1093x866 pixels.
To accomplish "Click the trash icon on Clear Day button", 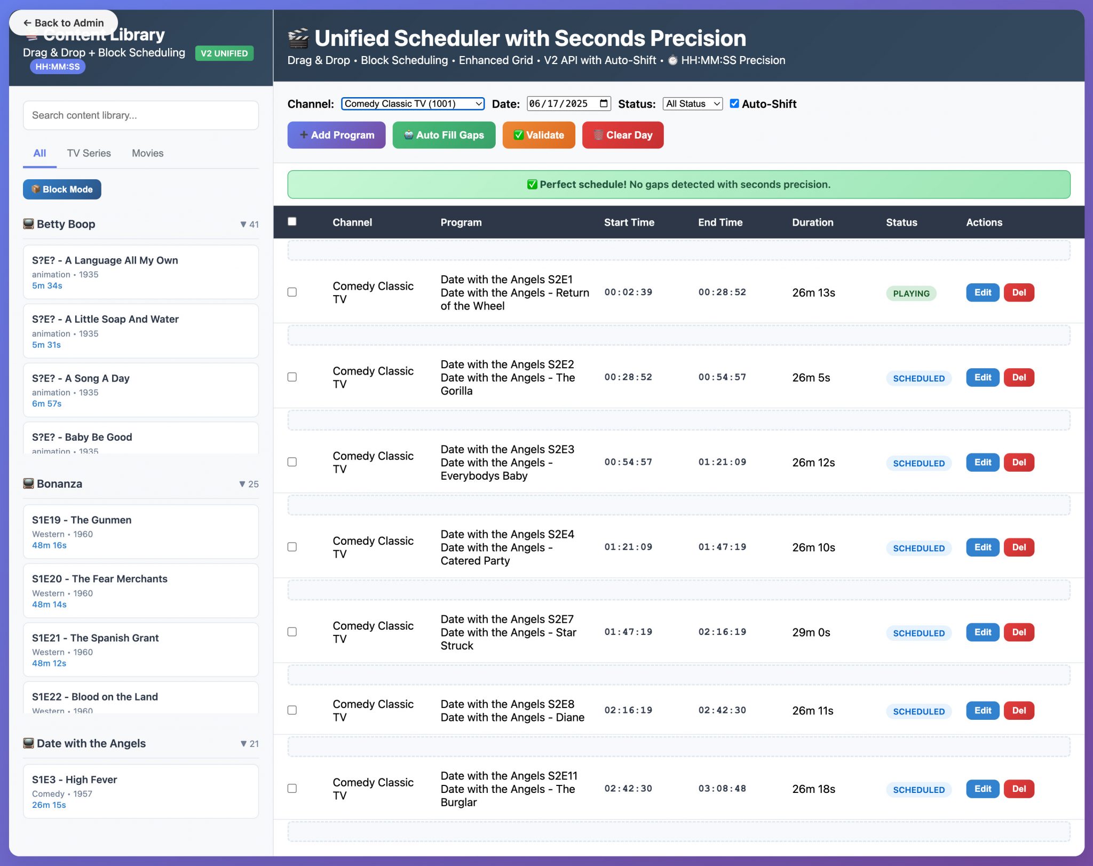I will [x=599, y=135].
